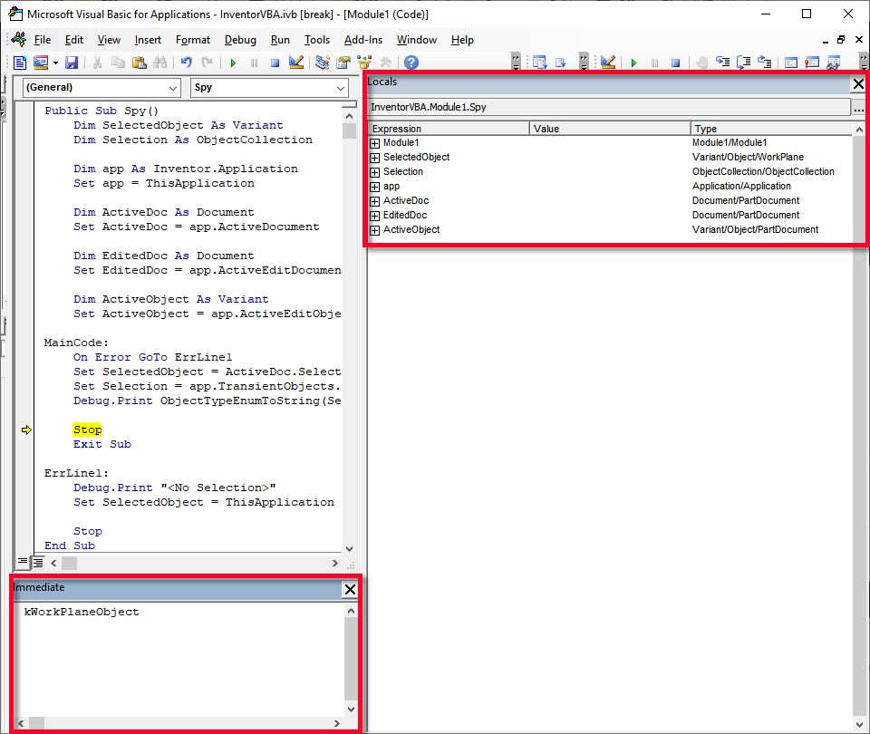Open the Watch Window glasses icon
This screenshot has width=870, height=734.
(x=833, y=63)
